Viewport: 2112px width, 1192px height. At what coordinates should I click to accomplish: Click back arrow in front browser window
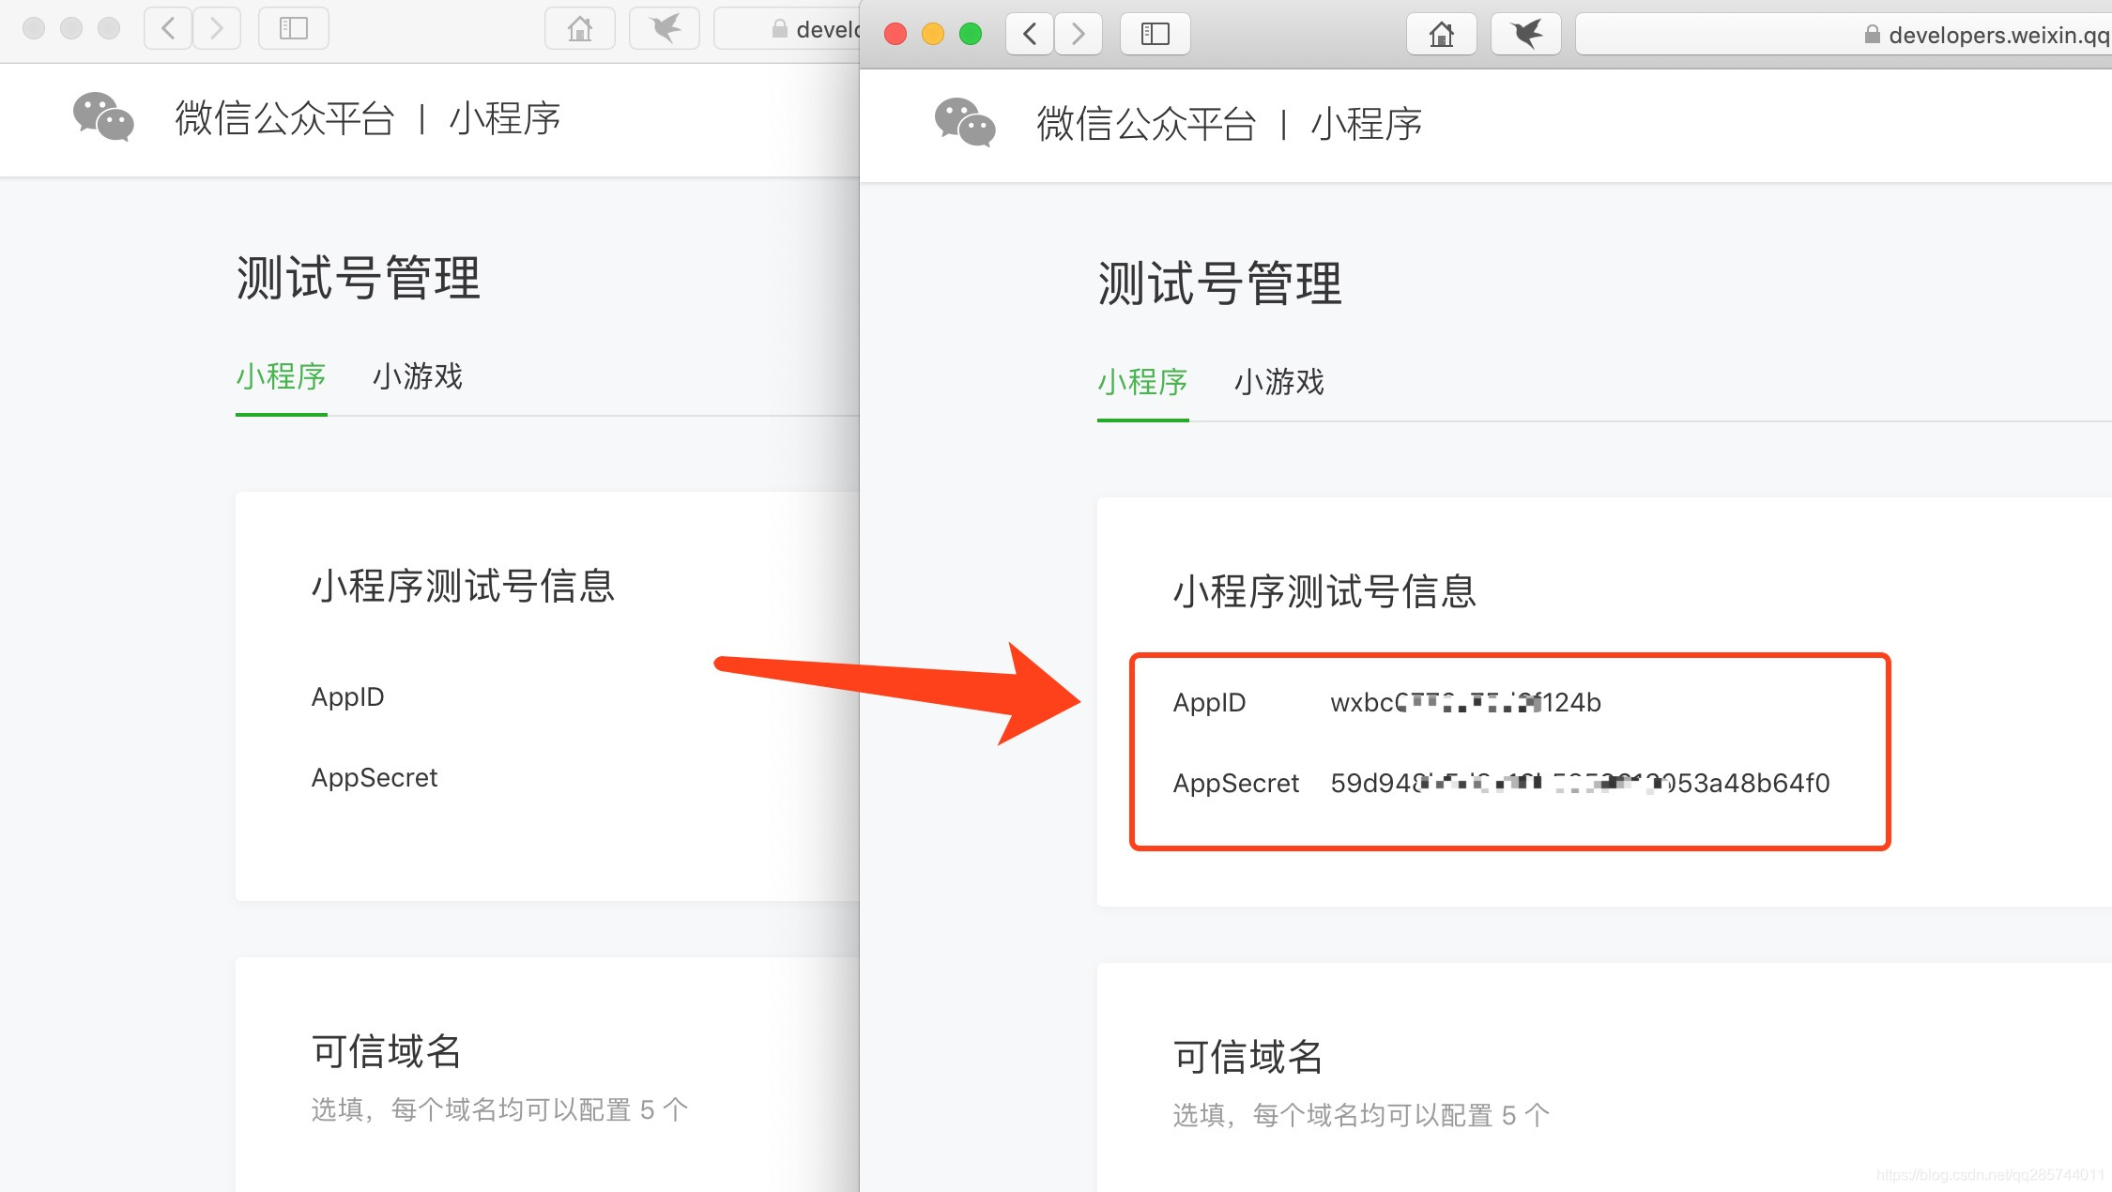[x=1030, y=35]
